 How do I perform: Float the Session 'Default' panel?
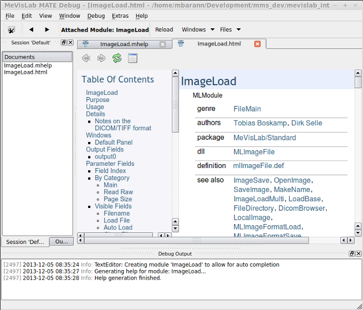pyautogui.click(x=63, y=43)
